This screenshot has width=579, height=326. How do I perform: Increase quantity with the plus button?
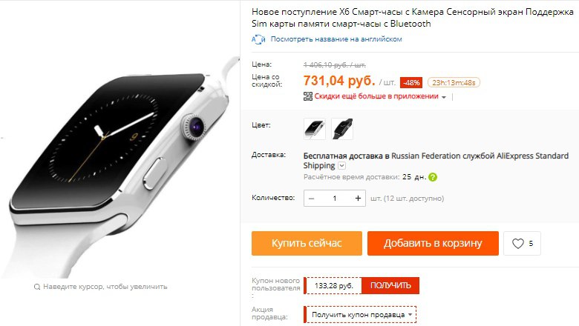click(358, 198)
